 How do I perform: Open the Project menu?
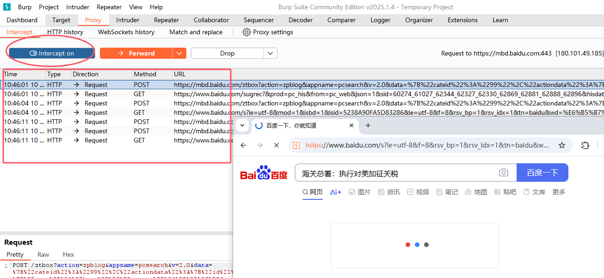49,7
